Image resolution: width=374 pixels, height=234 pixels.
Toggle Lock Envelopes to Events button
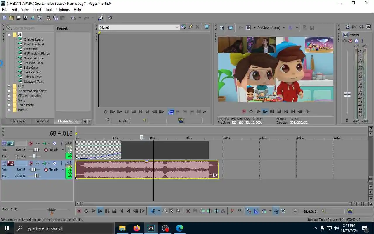[276, 211]
